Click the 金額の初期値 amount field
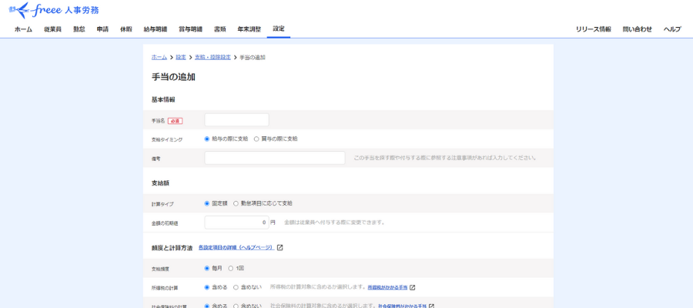The image size is (693, 308). 236,223
